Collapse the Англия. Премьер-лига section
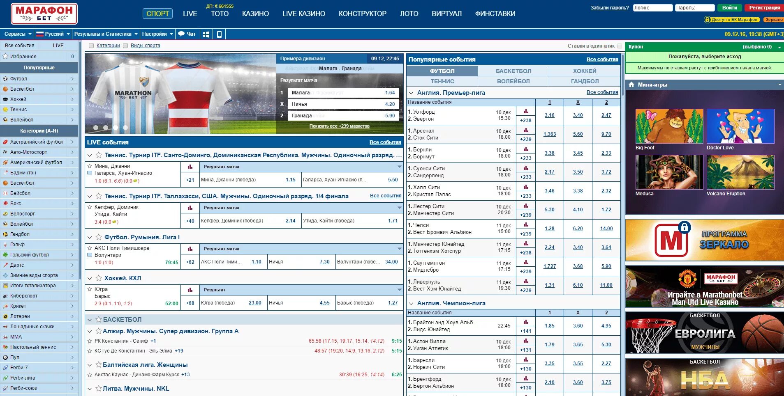 click(411, 93)
